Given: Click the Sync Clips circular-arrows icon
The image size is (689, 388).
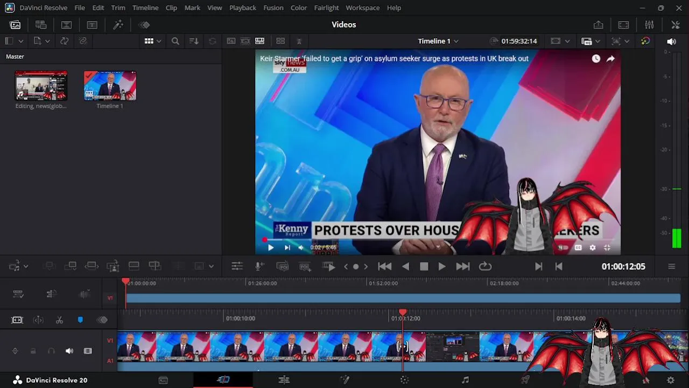Looking at the screenshot, I should tap(64, 41).
